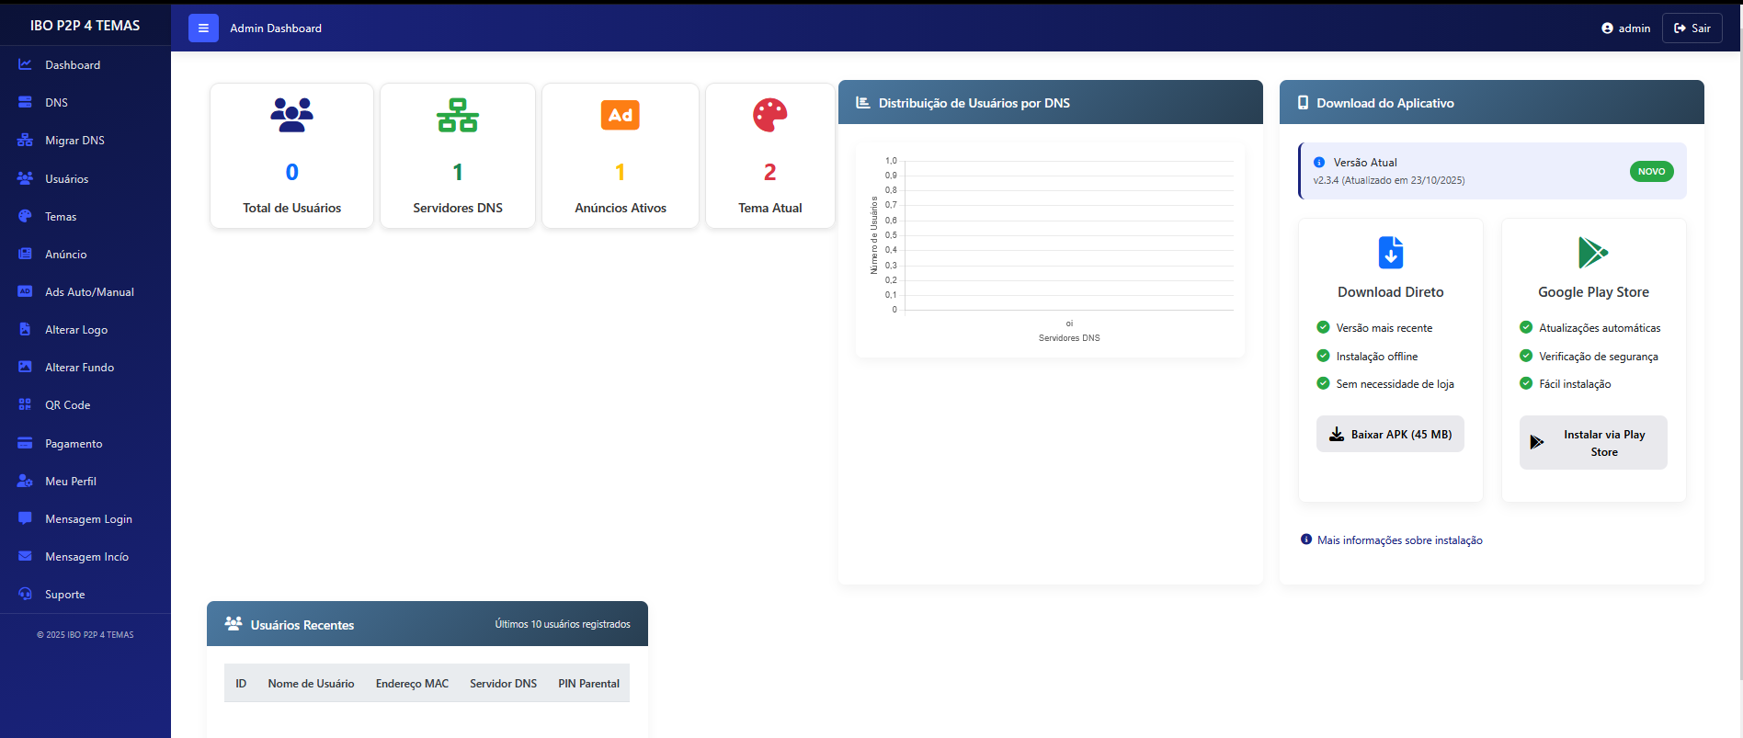Log out using the Sair button

point(1692,28)
